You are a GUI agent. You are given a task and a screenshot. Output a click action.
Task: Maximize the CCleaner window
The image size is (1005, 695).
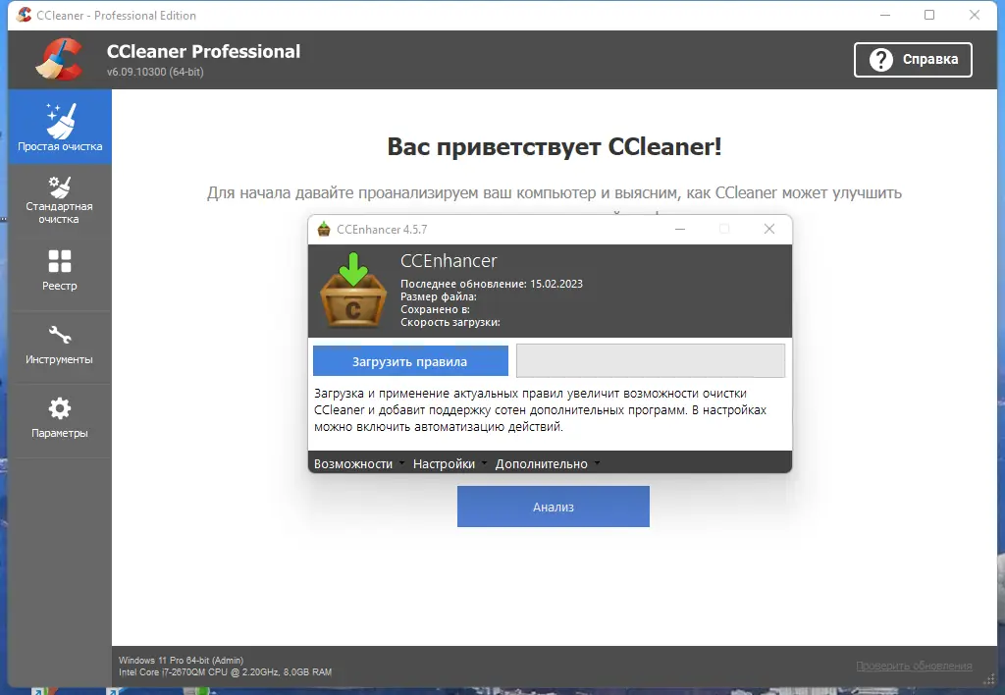click(929, 15)
